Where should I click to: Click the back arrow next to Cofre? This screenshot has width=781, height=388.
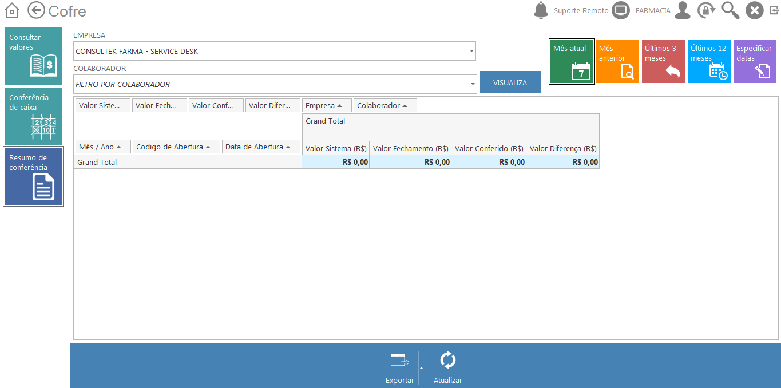pos(36,10)
